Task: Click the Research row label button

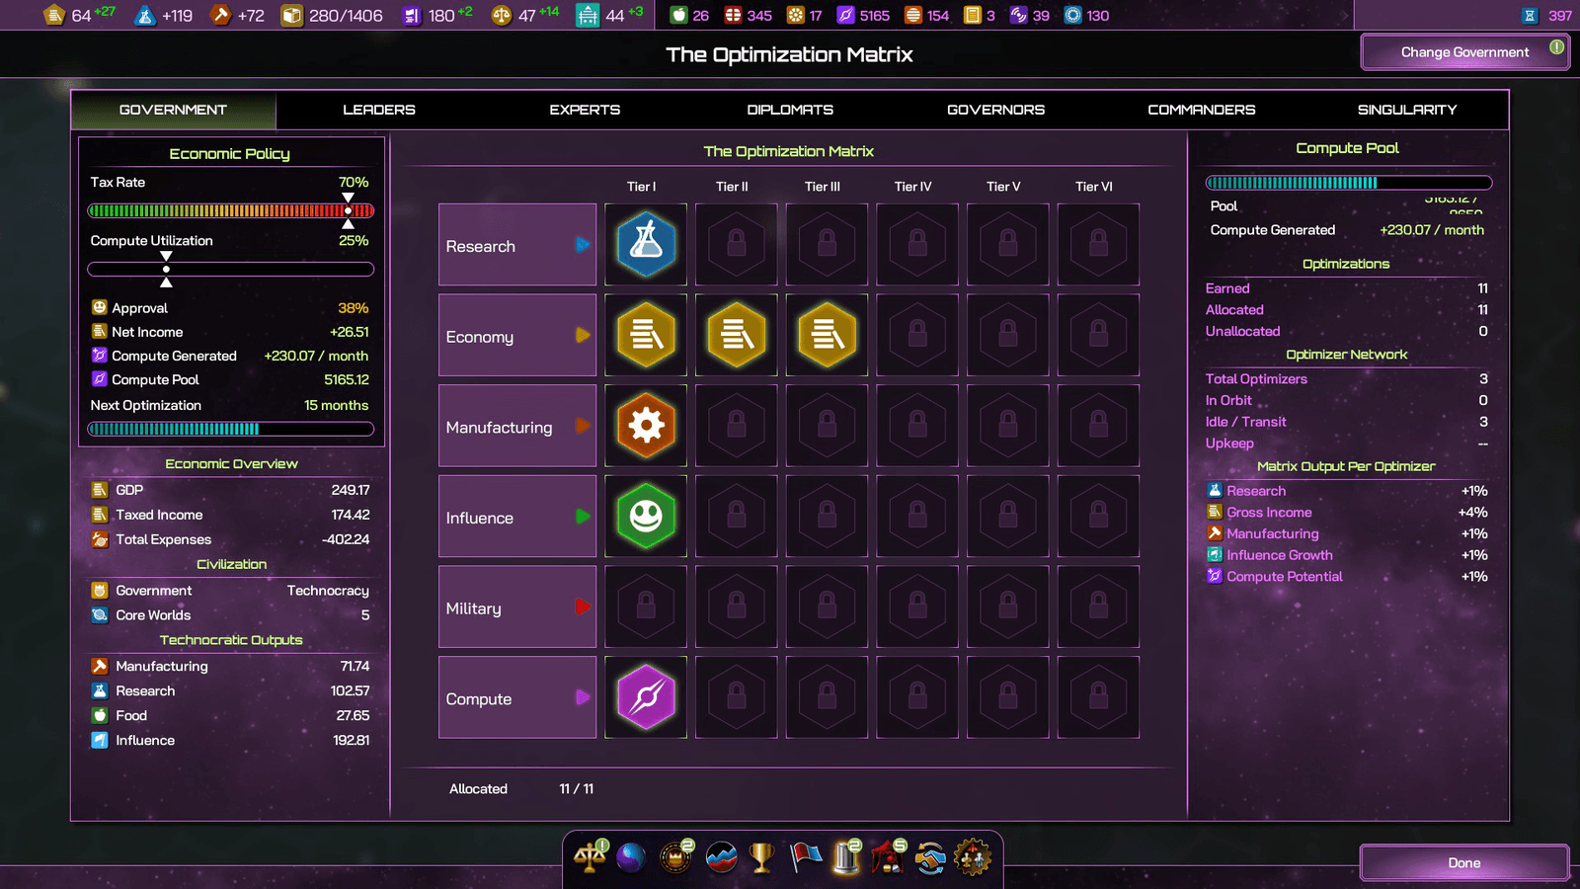Action: [x=517, y=245]
